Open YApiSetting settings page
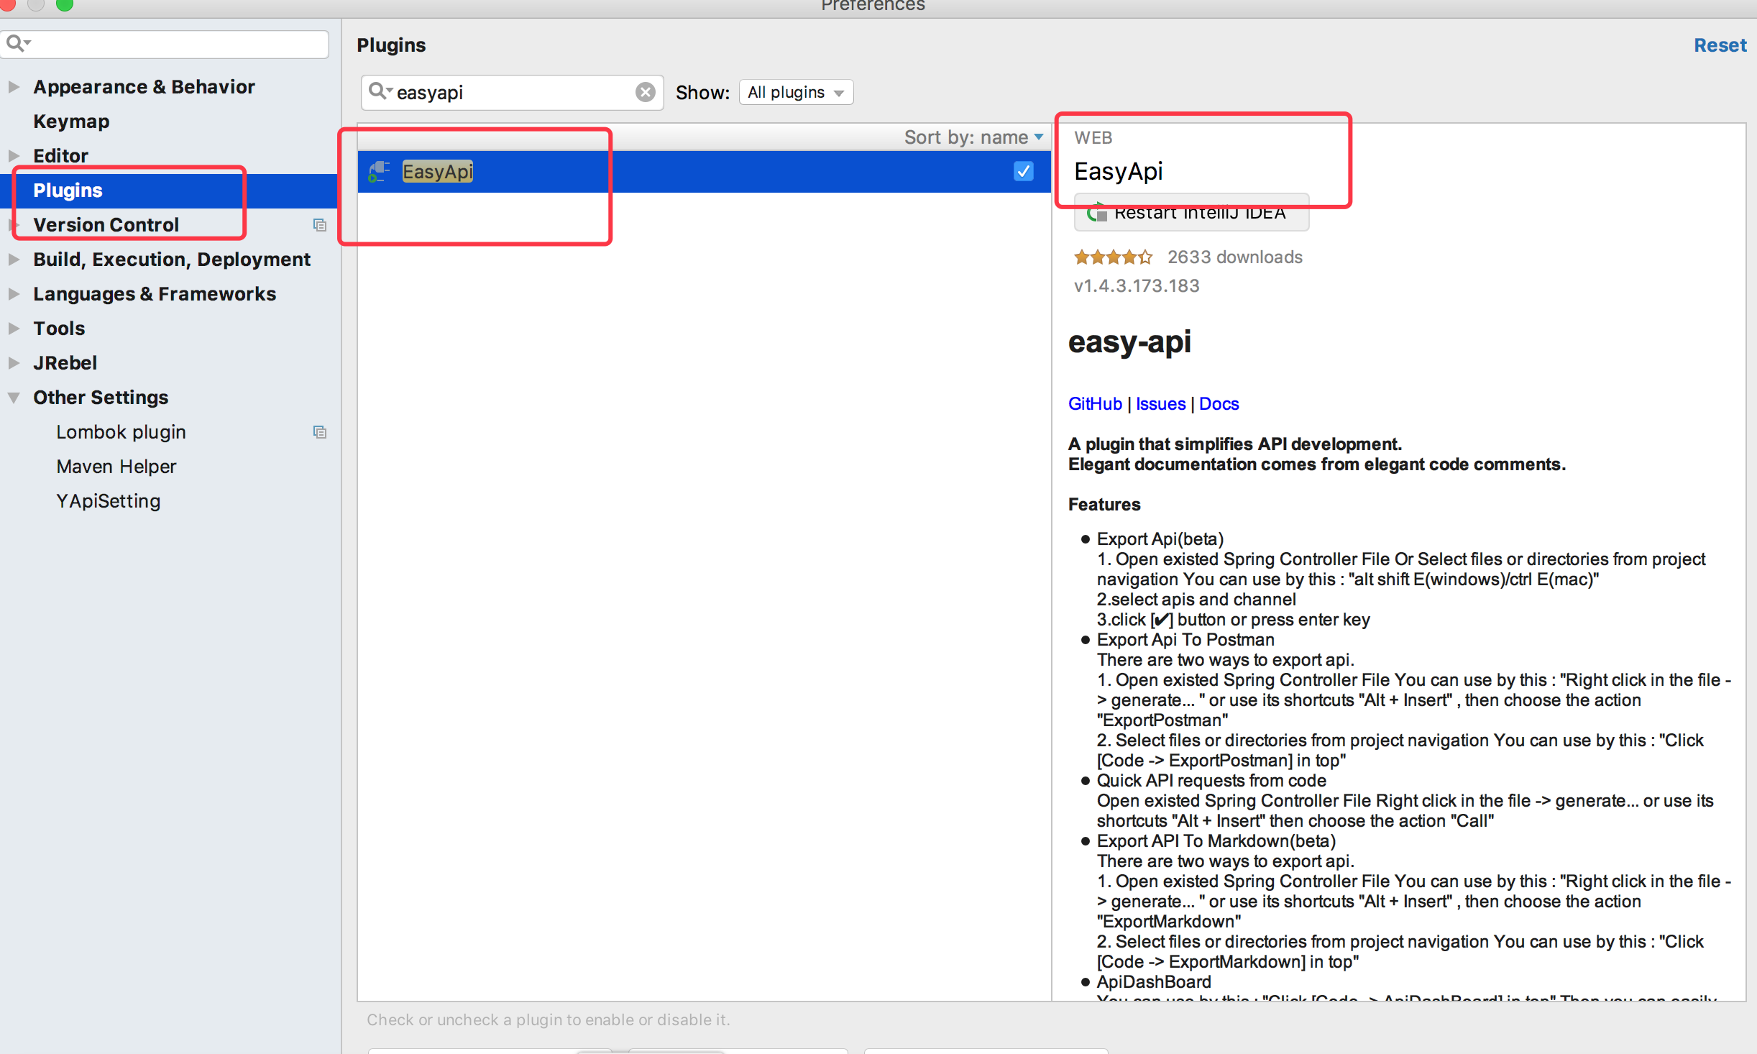 108,501
